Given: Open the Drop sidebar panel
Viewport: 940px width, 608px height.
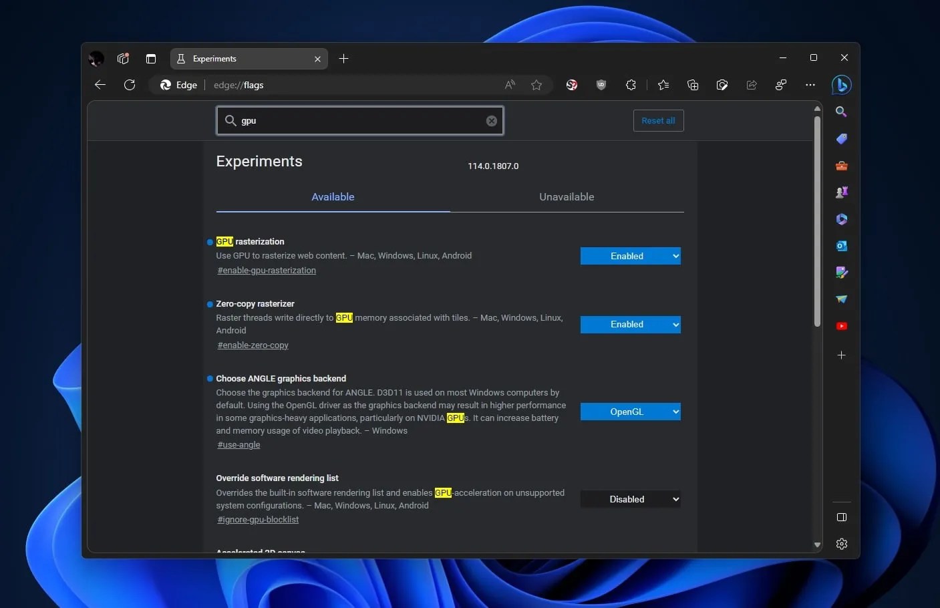Looking at the screenshot, I should tap(841, 299).
